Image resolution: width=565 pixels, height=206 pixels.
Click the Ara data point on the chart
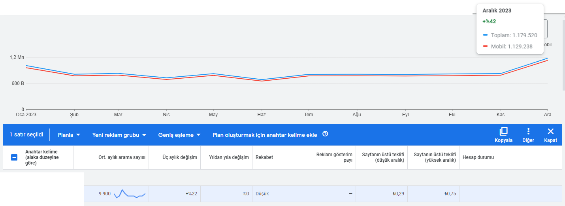click(548, 59)
